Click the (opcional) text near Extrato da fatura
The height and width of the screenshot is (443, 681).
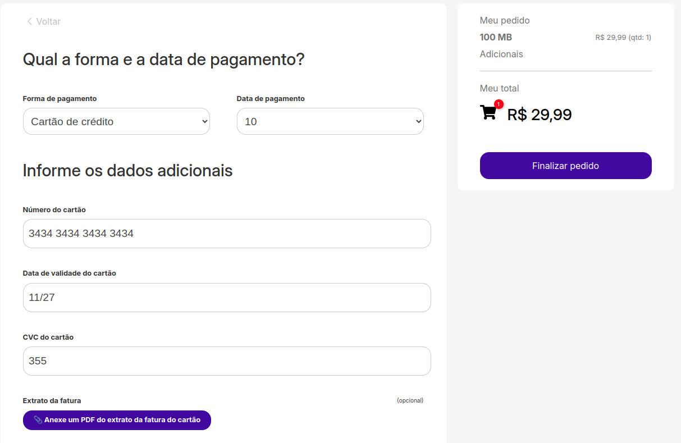coord(410,400)
